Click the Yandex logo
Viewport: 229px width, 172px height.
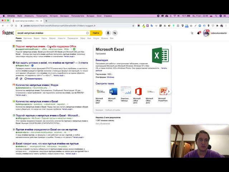pos(8,33)
